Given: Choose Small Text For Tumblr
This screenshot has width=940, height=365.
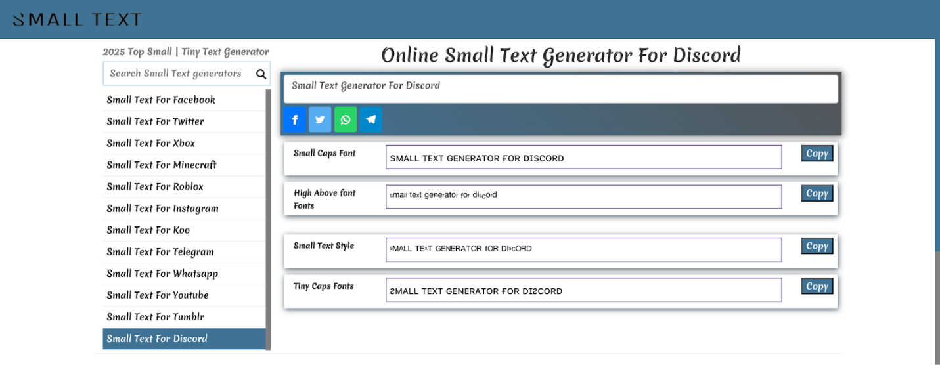Looking at the screenshot, I should pos(184,317).
